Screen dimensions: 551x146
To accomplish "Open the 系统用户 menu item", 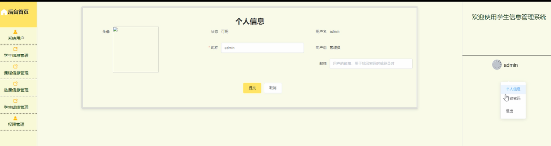I will click(x=16, y=38).
